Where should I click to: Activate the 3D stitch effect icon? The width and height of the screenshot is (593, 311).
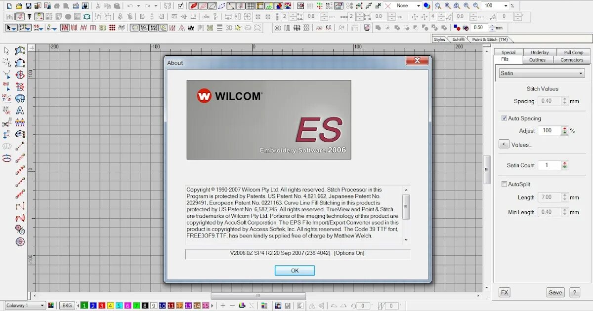click(x=229, y=28)
